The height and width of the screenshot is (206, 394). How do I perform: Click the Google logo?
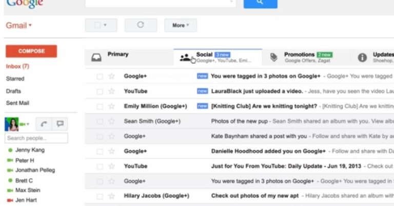(25, 4)
